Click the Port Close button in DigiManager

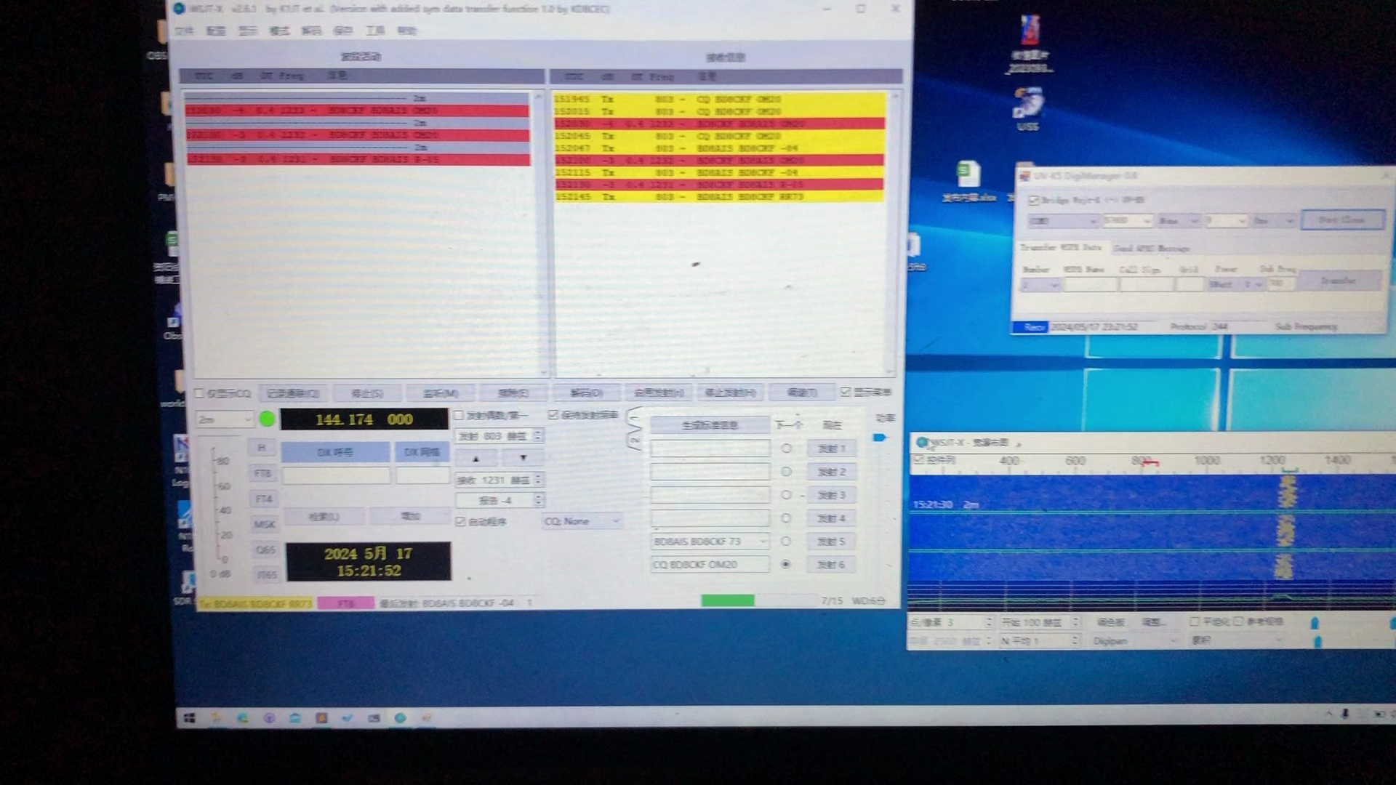[1341, 220]
